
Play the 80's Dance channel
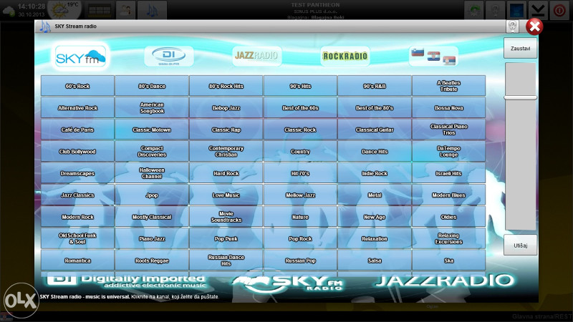coord(152,86)
